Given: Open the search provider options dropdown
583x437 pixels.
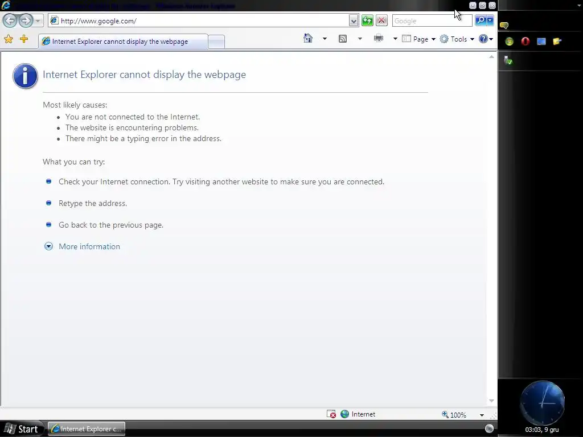Looking at the screenshot, I should (490, 21).
